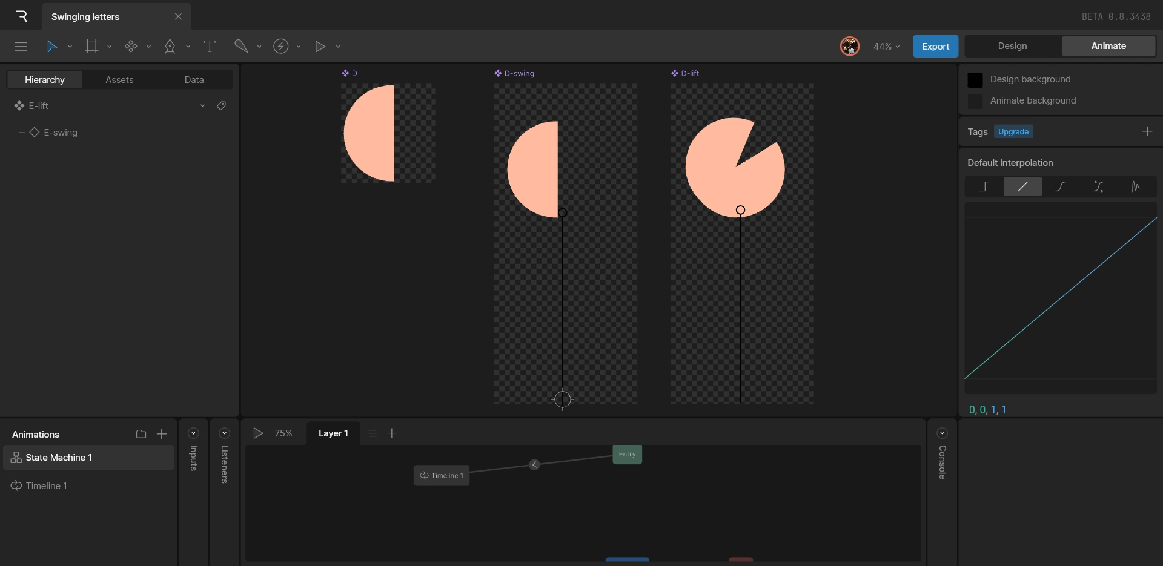Select the arrow Select tool
1163x566 pixels.
(52, 47)
